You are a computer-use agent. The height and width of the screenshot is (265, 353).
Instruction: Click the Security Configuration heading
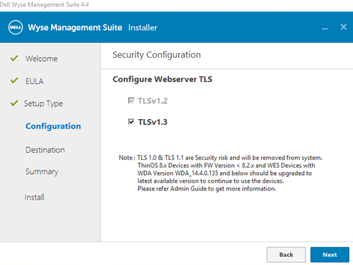click(x=157, y=55)
